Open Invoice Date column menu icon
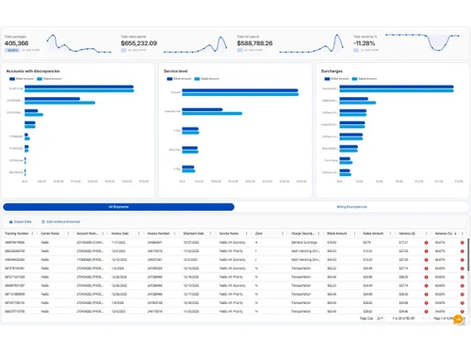Viewport: 471px width, 353px height. coord(138,233)
